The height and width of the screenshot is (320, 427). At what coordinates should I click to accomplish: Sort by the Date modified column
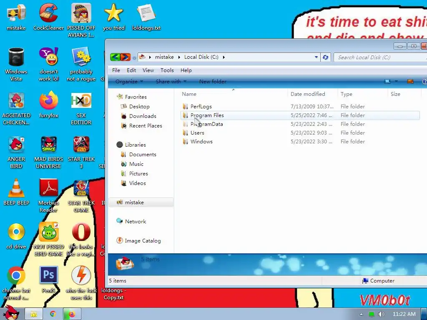313,94
